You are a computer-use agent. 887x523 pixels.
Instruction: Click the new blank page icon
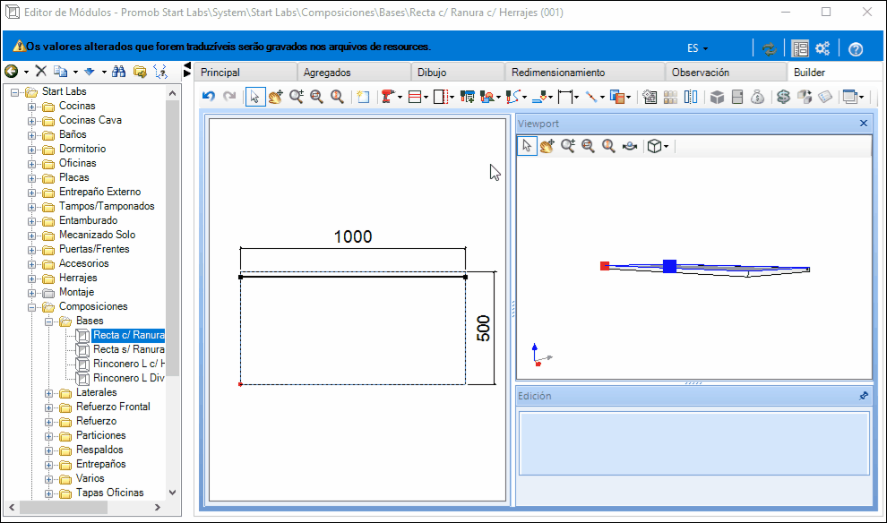[363, 97]
